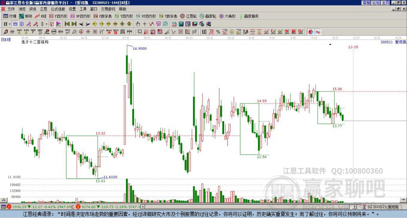Screen dimensions: 407x218
Task: Toggle the yin-yang icon
Action: coord(311,32)
